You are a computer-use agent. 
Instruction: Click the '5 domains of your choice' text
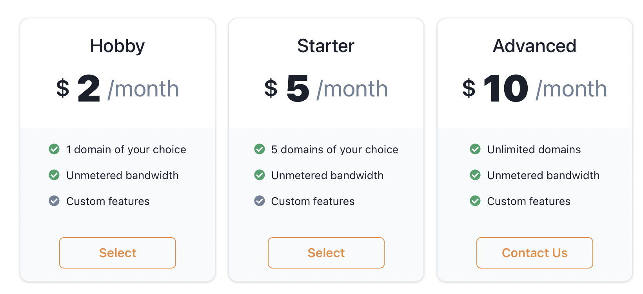[x=335, y=149]
